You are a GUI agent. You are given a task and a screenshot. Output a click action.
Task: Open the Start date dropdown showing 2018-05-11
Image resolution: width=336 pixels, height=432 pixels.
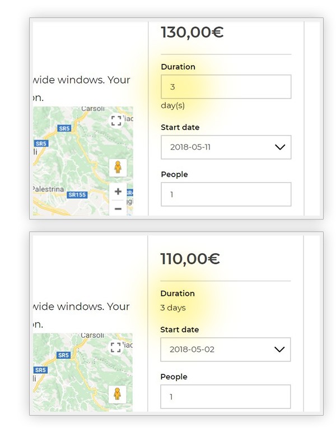click(226, 147)
